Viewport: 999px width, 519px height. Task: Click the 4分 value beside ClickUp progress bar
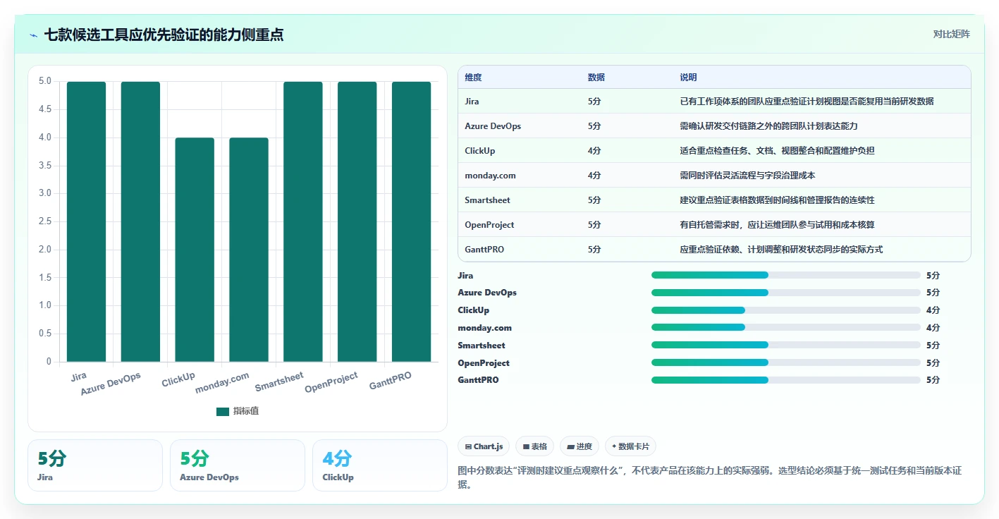click(933, 310)
